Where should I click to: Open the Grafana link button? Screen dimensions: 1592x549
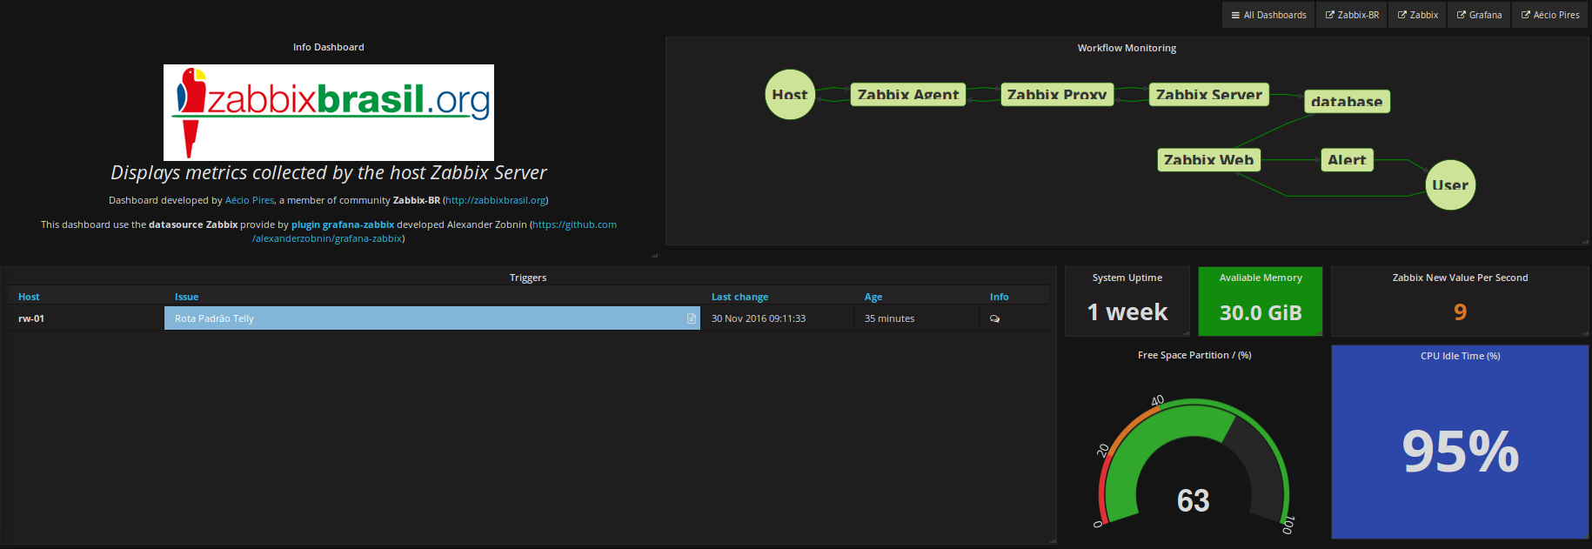coord(1479,15)
